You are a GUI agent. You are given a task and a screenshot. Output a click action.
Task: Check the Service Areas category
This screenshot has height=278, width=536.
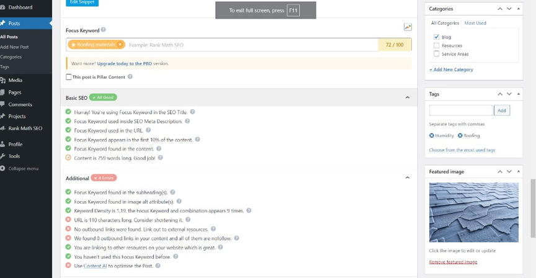click(x=437, y=54)
